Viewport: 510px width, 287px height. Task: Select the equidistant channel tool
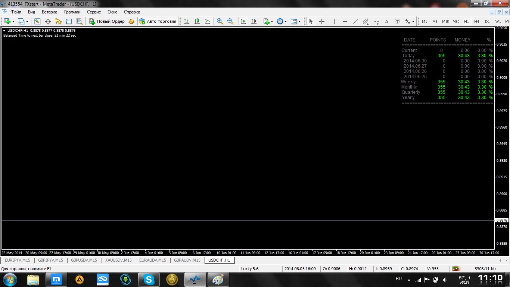366,21
